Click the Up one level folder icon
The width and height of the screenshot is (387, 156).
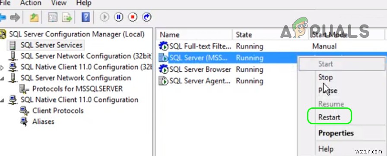click(x=34, y=18)
